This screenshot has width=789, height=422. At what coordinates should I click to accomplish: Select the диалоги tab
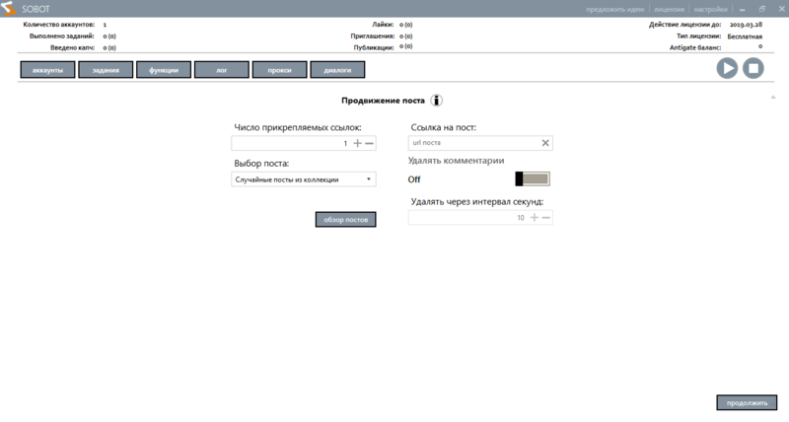337,70
